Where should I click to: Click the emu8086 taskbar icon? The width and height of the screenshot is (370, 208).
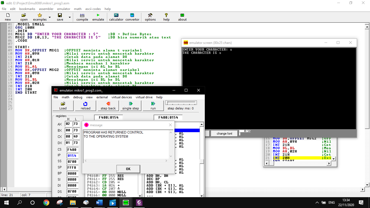coord(126,202)
